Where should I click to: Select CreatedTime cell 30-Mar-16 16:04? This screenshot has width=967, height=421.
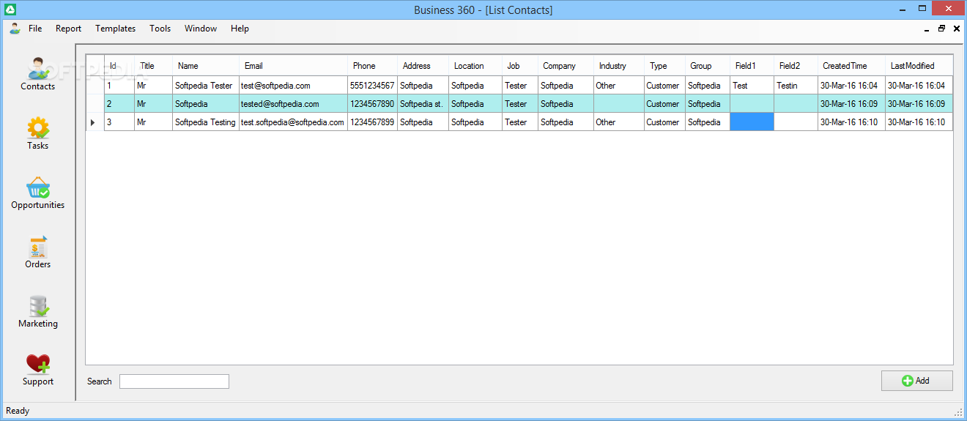pyautogui.click(x=851, y=86)
